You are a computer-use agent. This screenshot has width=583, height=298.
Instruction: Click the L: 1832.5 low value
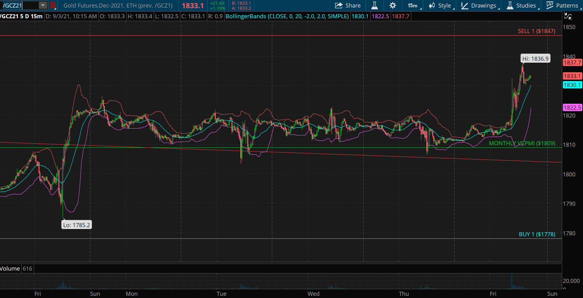click(x=167, y=16)
